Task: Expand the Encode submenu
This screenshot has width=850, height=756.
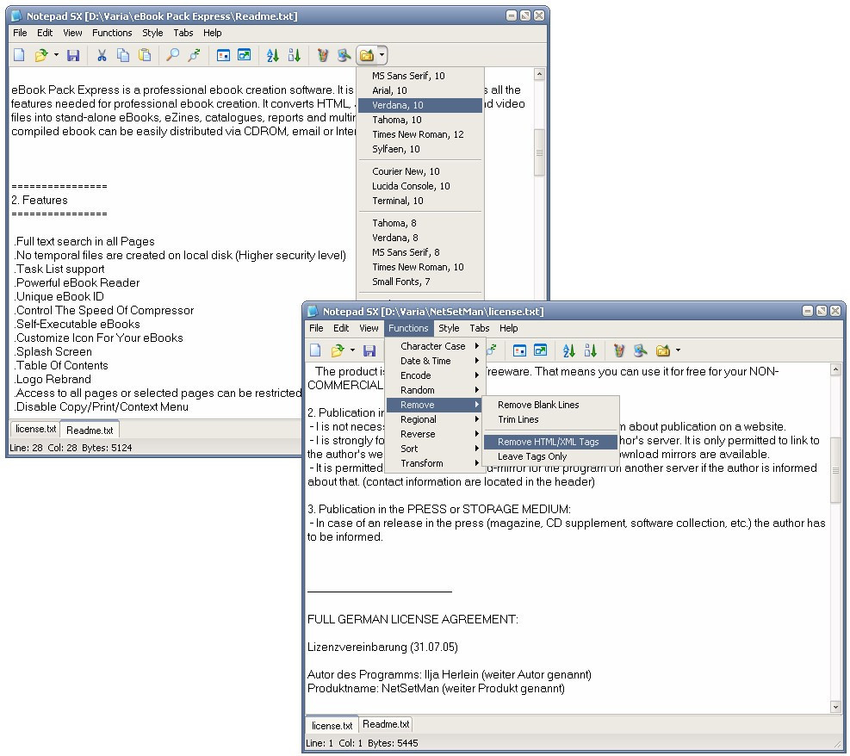Action: click(436, 375)
